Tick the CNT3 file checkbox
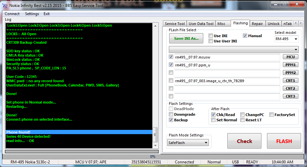 171,96
